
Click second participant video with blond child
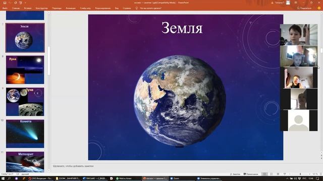(x=299, y=56)
